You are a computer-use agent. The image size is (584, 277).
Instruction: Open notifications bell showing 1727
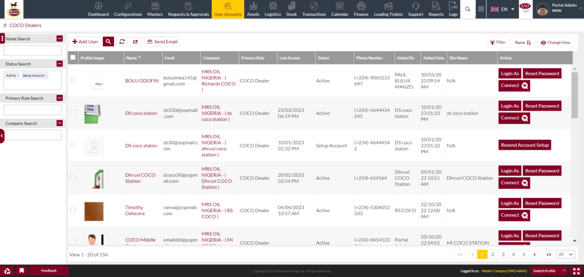pyautogui.click(x=525, y=9)
